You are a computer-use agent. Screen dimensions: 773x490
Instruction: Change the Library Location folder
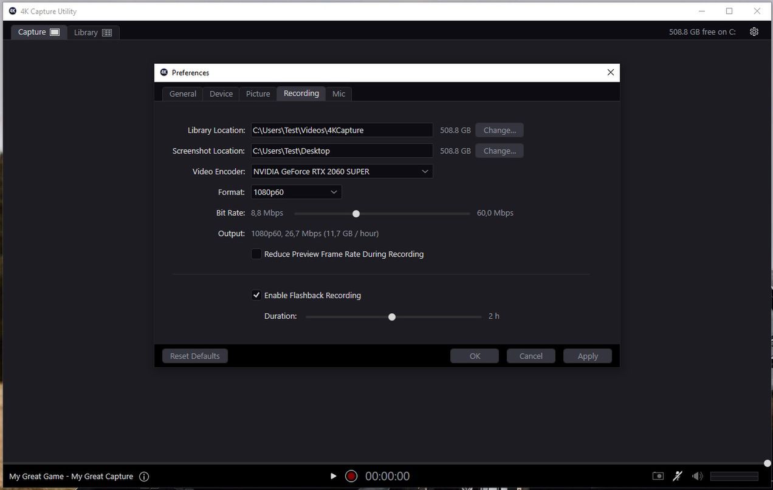500,130
